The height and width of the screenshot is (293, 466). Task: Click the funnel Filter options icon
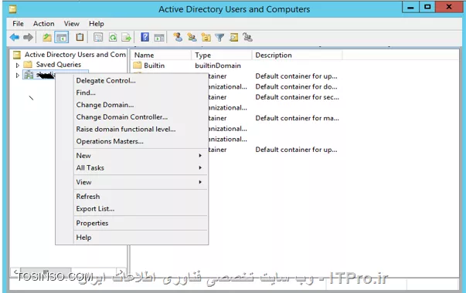pos(219,37)
